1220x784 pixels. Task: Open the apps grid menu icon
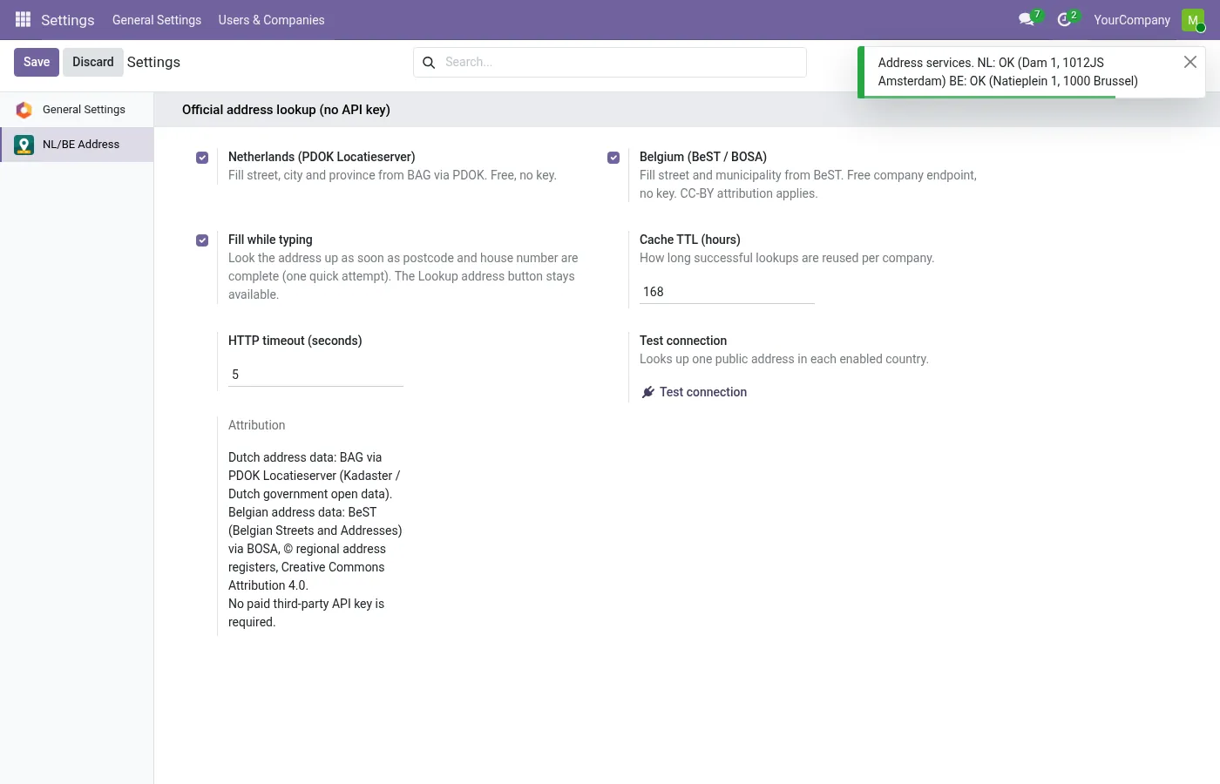[x=24, y=19]
